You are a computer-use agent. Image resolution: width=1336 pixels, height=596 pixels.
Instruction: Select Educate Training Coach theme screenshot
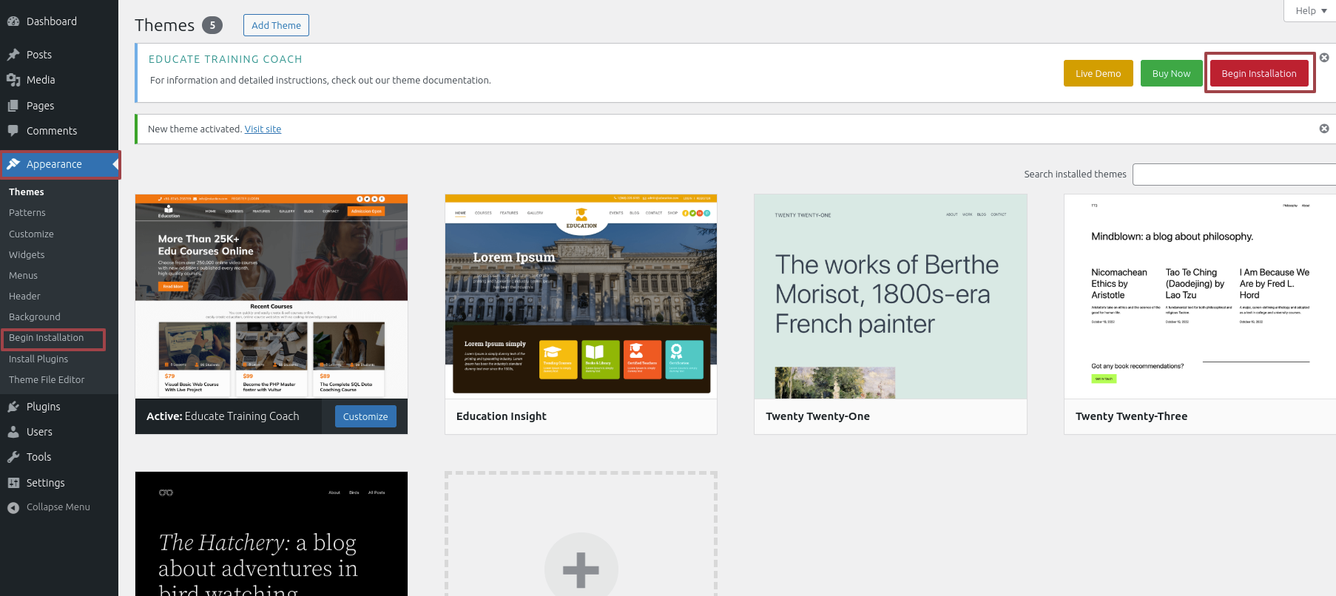pyautogui.click(x=271, y=297)
